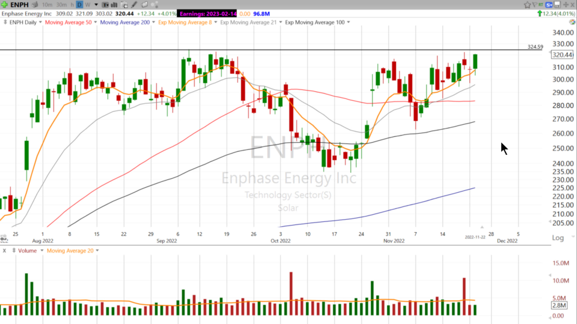Click the bar chart type icon
Viewport: 577px width, 324px height.
pyautogui.click(x=114, y=5)
